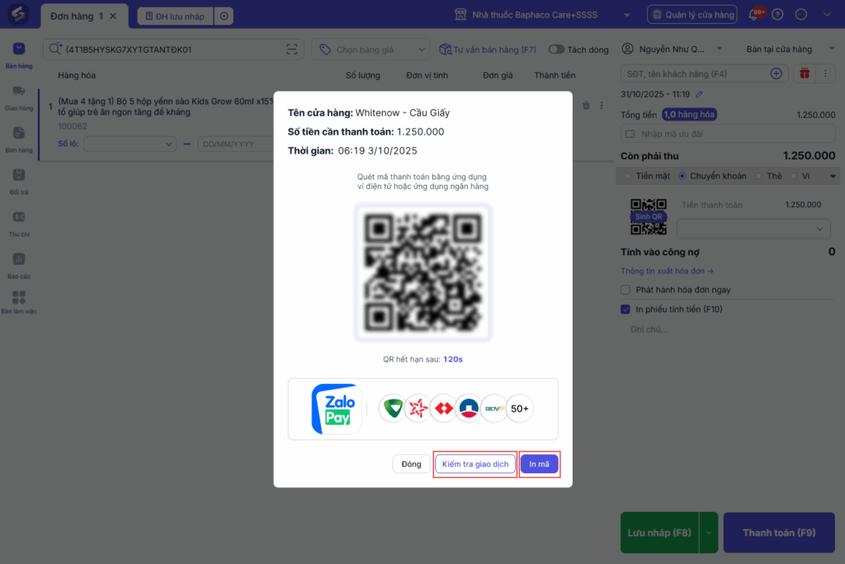Uncheck In phiếu tính tiền (F10)
The height and width of the screenshot is (564, 845).
click(x=625, y=309)
